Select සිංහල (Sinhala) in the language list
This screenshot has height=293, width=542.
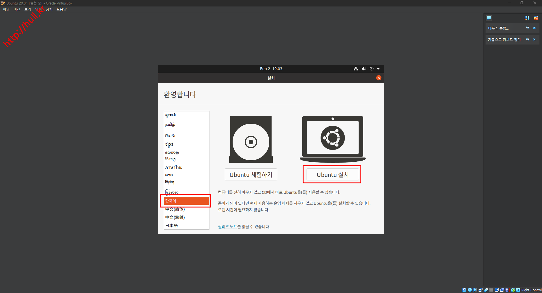187,159
